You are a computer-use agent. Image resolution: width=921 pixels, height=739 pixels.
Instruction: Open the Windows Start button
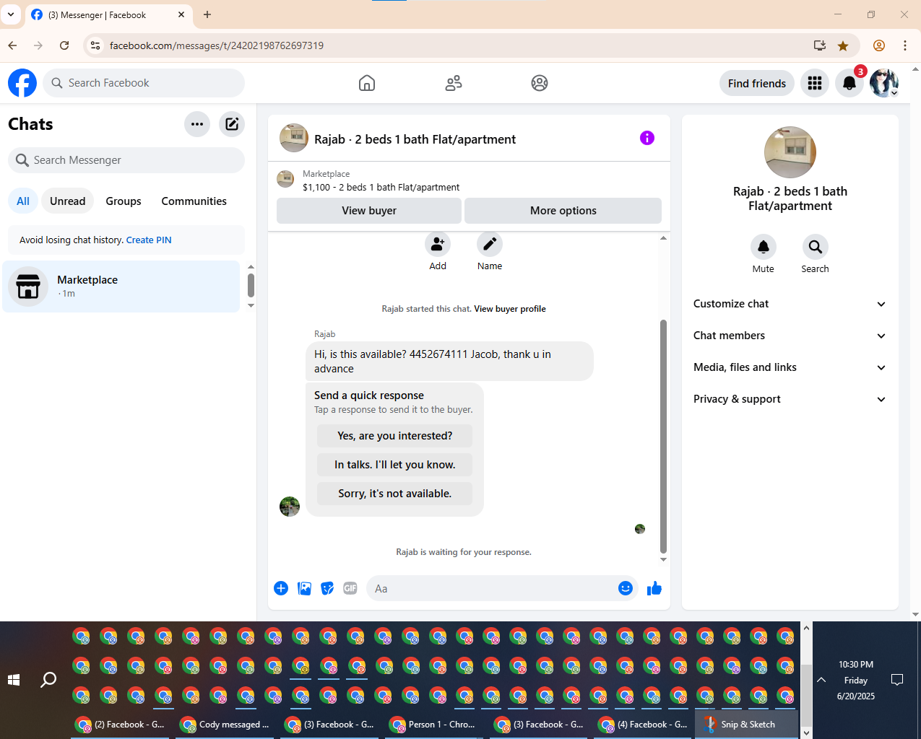pos(14,680)
